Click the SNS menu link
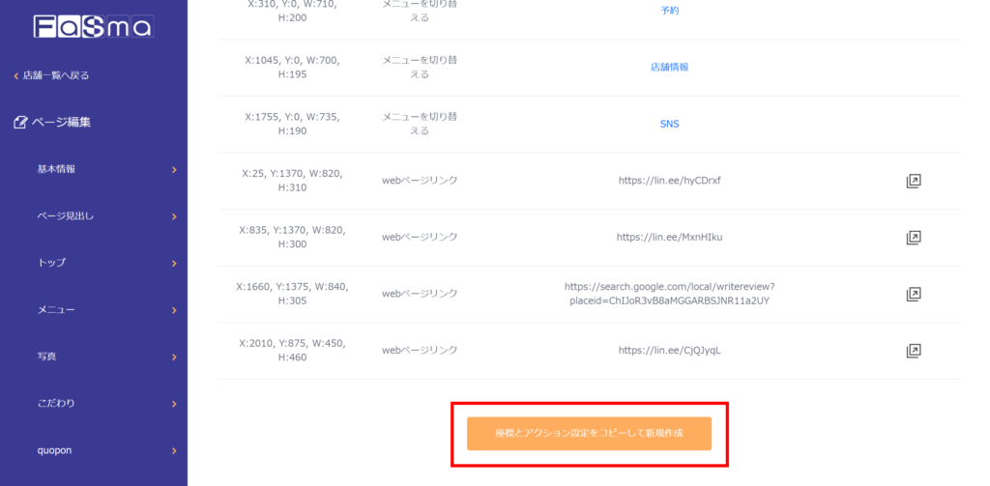The width and height of the screenshot is (990, 486). (x=669, y=124)
